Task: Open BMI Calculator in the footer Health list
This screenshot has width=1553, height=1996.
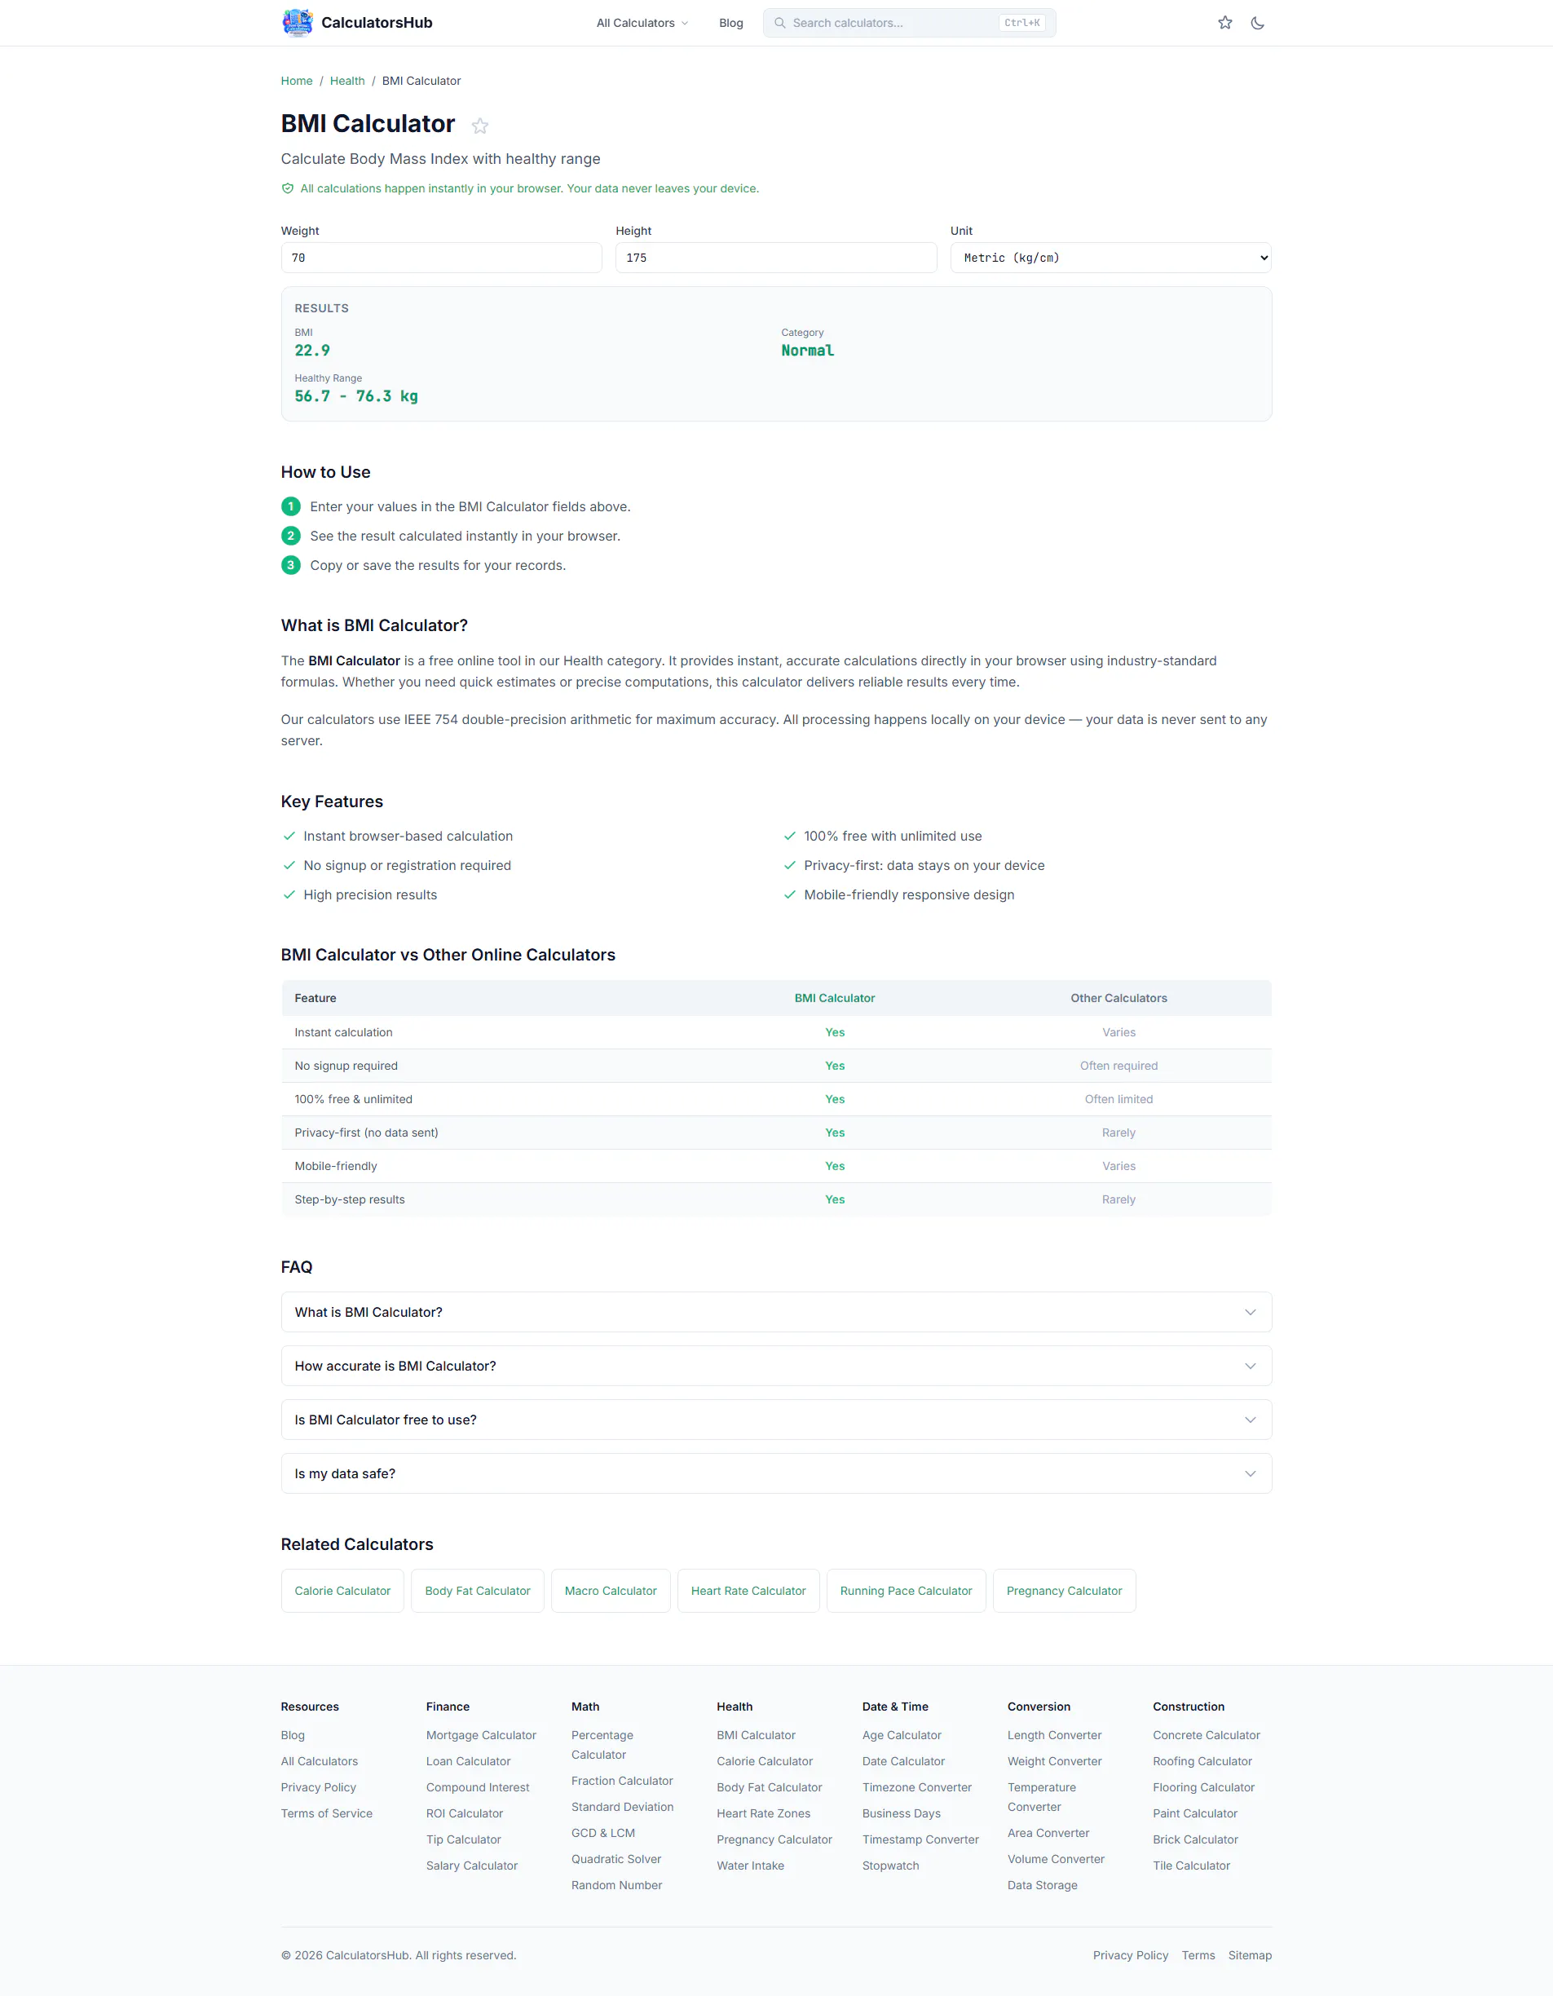Action: tap(757, 1736)
